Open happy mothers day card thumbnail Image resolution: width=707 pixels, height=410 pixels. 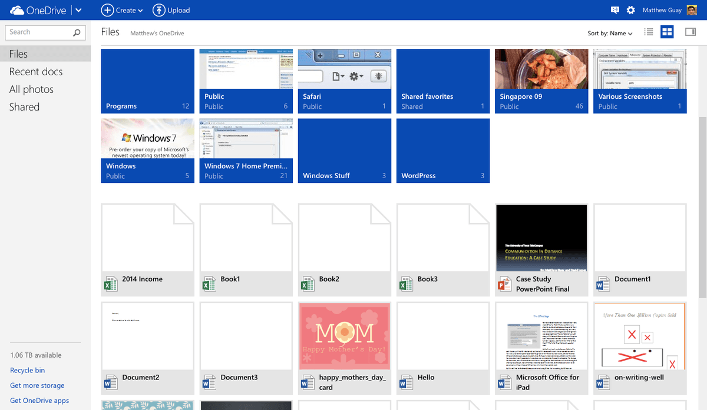coord(345,336)
